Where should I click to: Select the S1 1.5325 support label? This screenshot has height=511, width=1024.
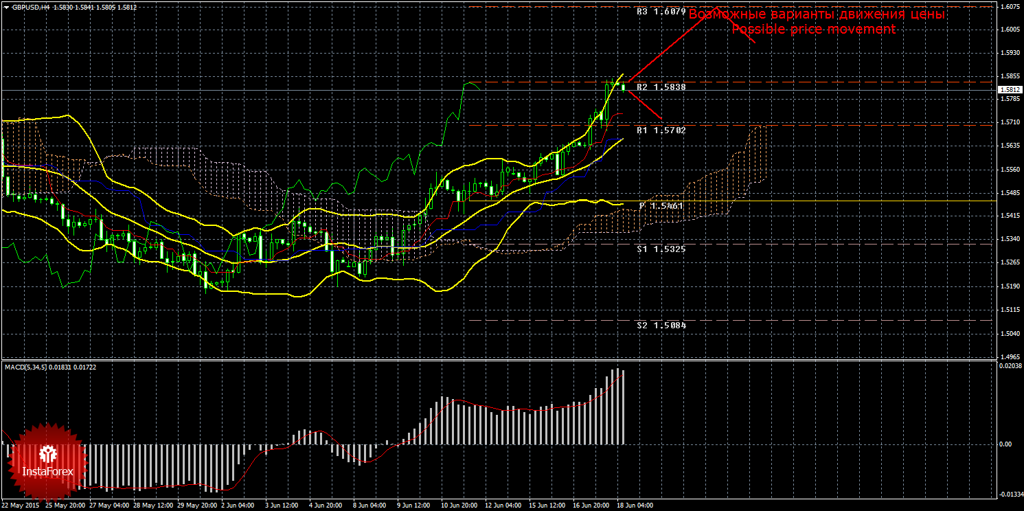[661, 249]
